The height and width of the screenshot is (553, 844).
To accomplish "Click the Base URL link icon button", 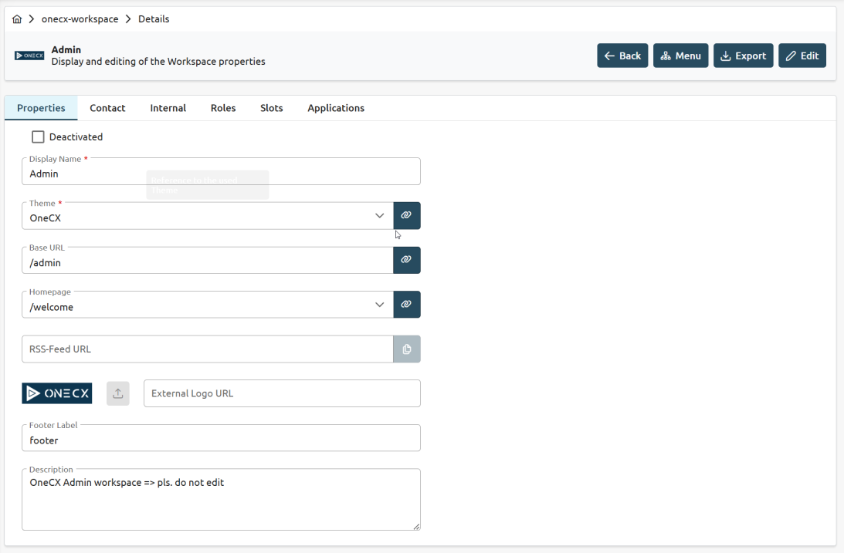I will [x=406, y=260].
